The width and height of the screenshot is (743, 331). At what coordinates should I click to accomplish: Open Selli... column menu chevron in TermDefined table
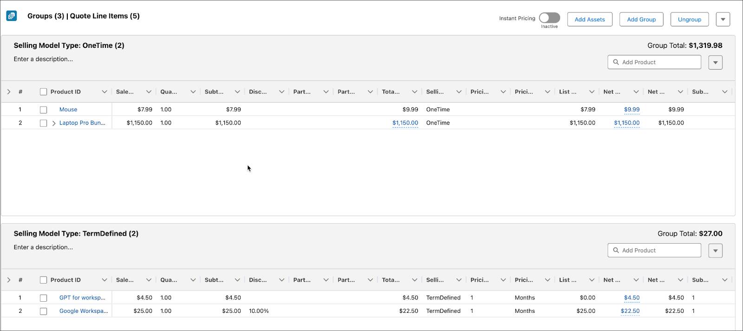(x=459, y=280)
